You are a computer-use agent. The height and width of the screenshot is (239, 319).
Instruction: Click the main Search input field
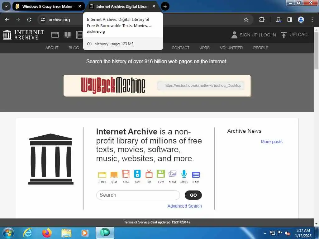[138, 195]
